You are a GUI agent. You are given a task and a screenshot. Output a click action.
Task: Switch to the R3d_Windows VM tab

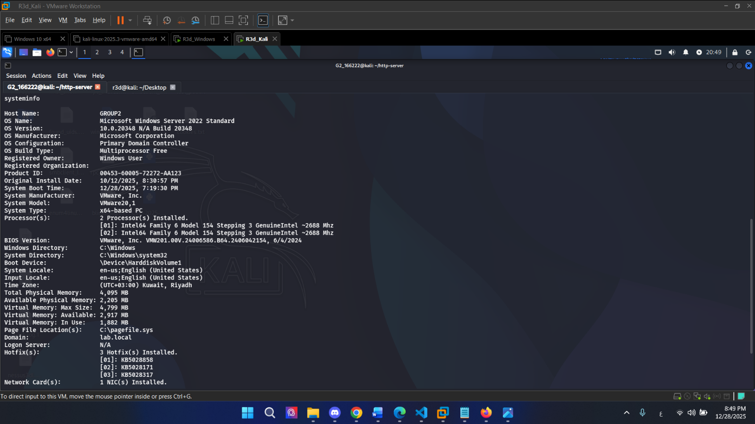[x=199, y=39]
